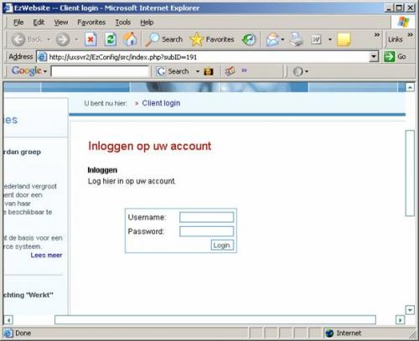Click the toolbar Search magnifier button
The height and width of the screenshot is (341, 419).
click(164, 39)
